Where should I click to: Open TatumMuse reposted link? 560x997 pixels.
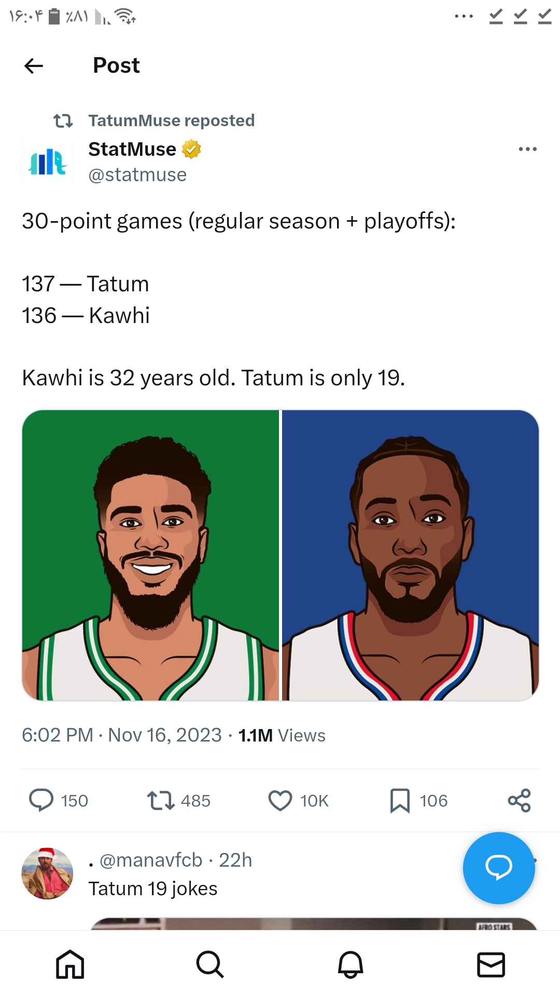171,120
